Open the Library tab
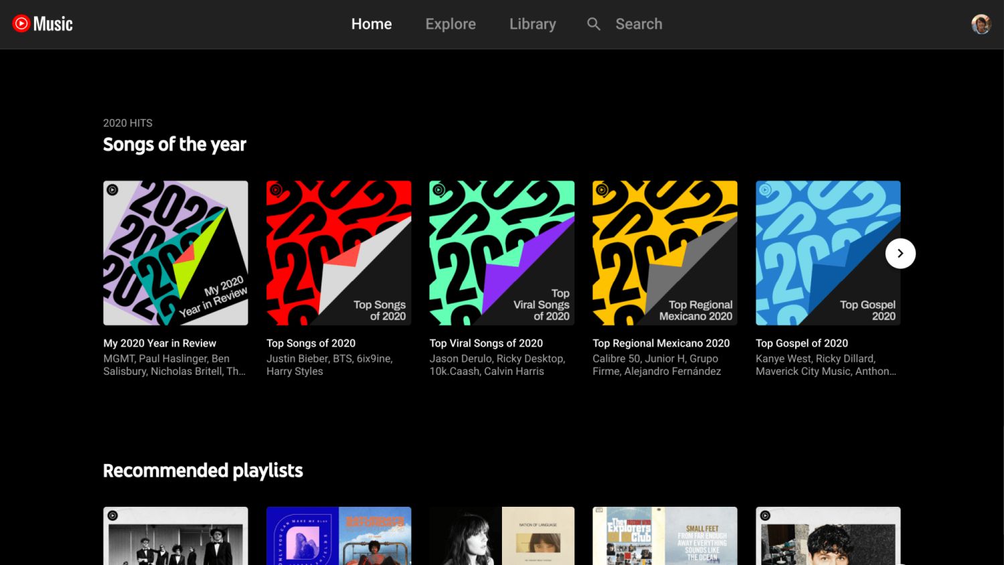1004x565 pixels. 532,24
